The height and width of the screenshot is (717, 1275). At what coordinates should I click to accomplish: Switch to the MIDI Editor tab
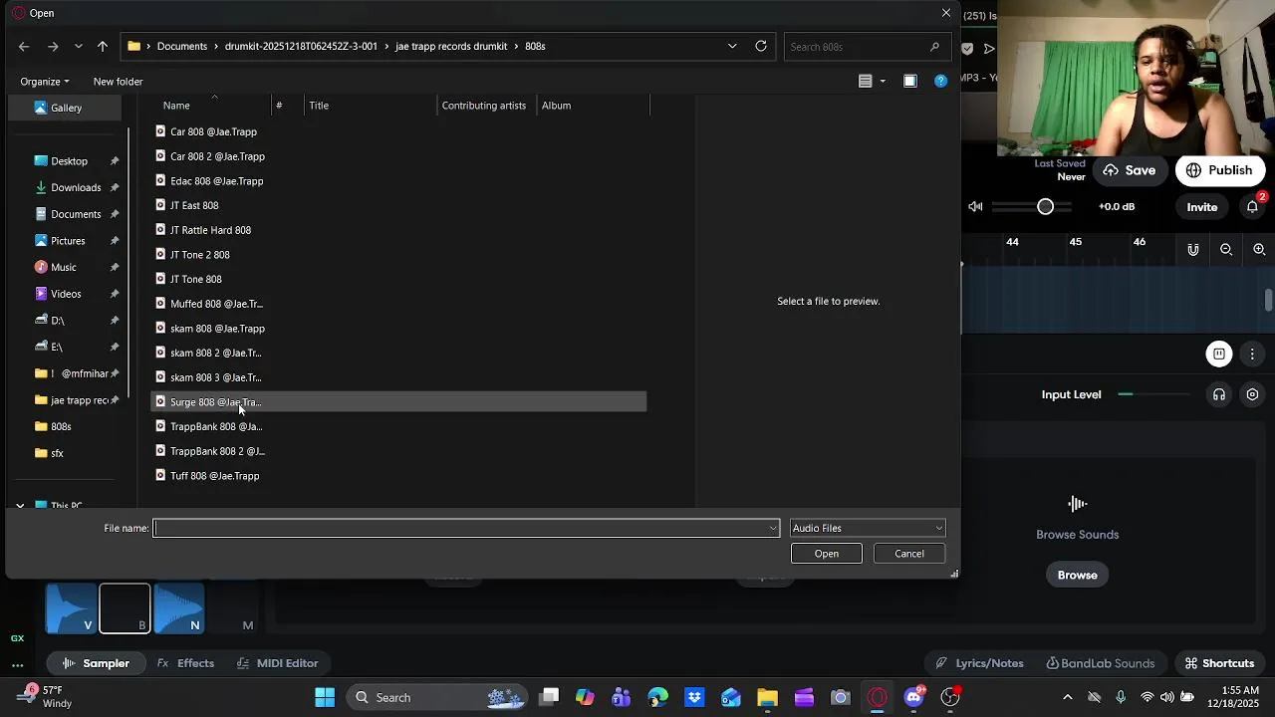tap(277, 663)
